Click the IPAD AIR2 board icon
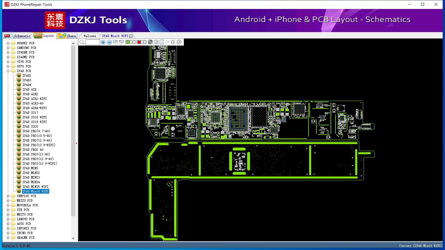The height and width of the screenshot is (250, 445). (19, 94)
